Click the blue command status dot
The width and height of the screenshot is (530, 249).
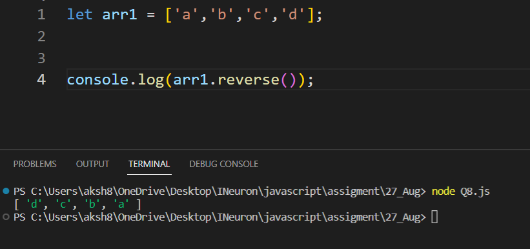6,191
